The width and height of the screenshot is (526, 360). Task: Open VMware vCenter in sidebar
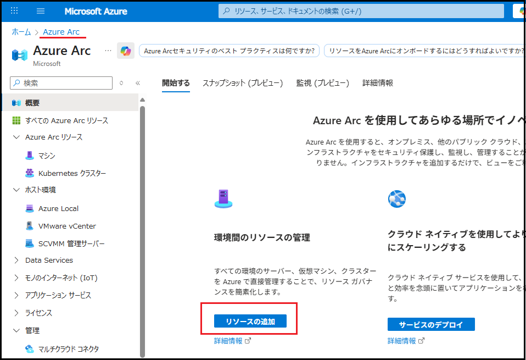point(67,226)
